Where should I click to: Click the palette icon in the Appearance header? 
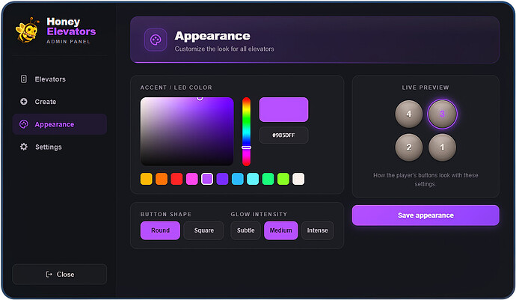[x=156, y=40]
